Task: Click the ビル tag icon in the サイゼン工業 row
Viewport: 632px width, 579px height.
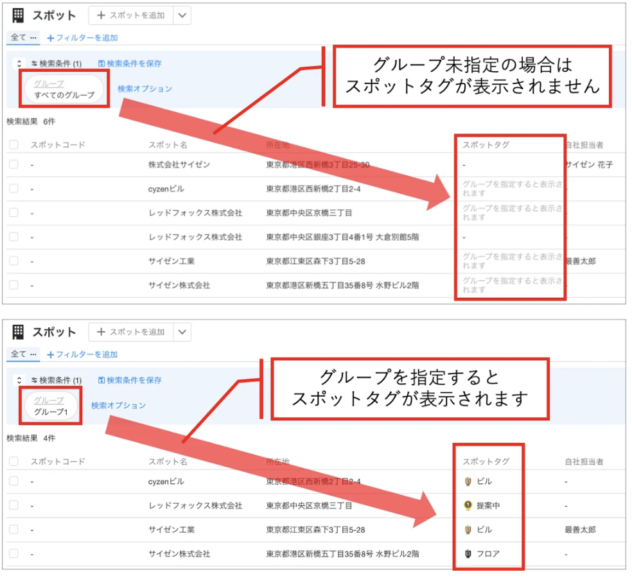Action: (468, 530)
